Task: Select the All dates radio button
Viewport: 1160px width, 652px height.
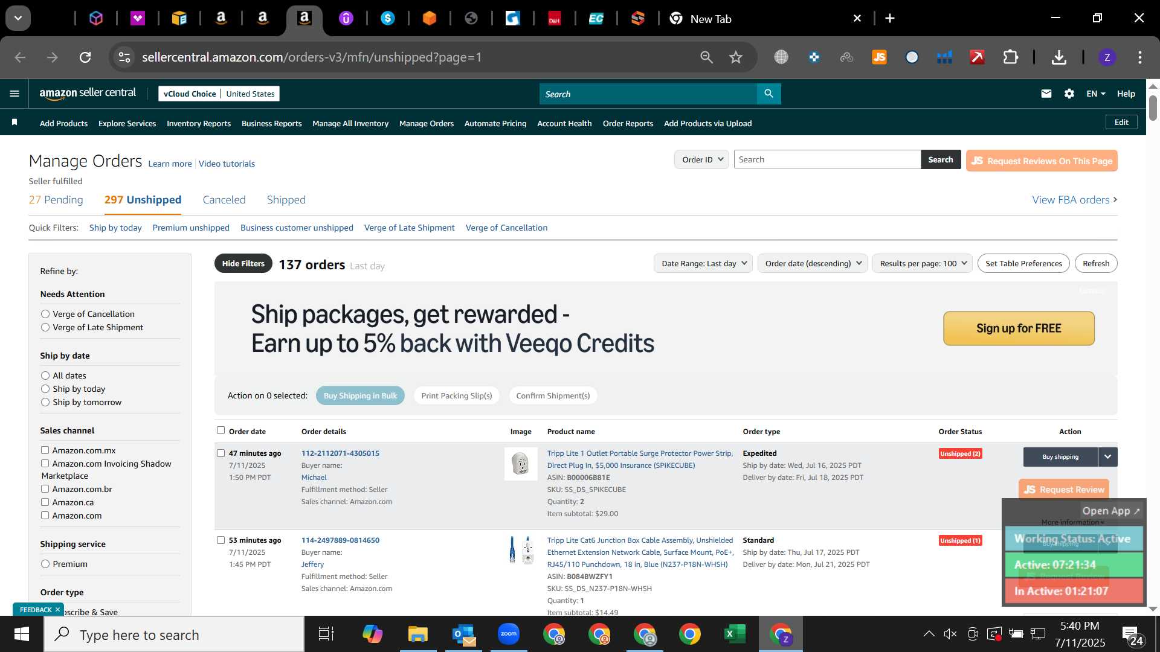Action: click(45, 376)
